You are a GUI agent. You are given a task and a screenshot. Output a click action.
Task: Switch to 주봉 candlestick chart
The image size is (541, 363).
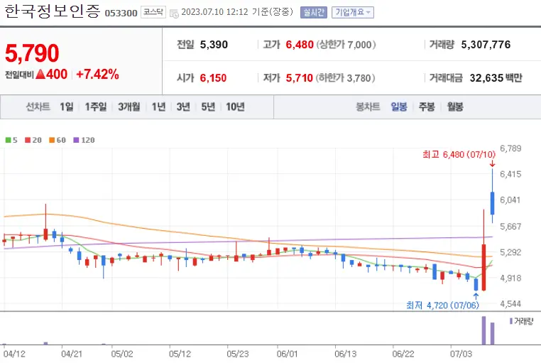click(x=427, y=107)
